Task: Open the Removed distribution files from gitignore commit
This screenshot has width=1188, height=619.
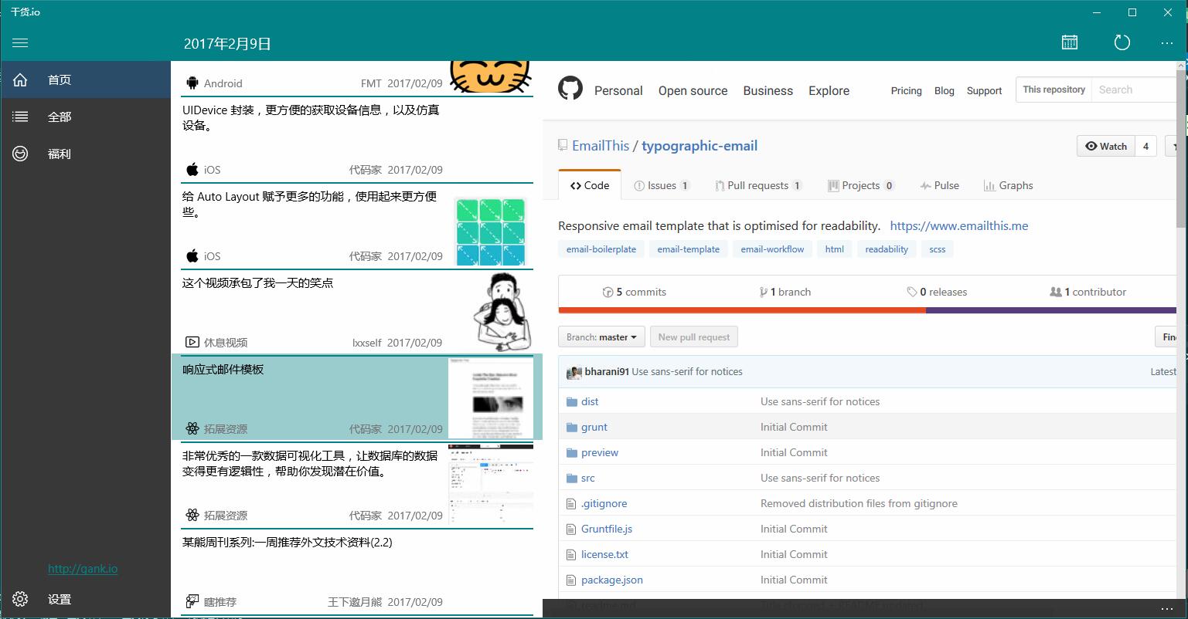Action: point(859,503)
